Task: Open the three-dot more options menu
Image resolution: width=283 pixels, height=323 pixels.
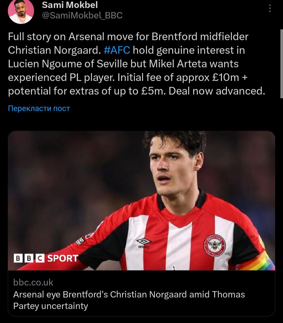Action: [x=270, y=9]
